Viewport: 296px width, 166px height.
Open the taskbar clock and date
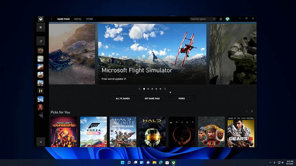tap(290, 163)
